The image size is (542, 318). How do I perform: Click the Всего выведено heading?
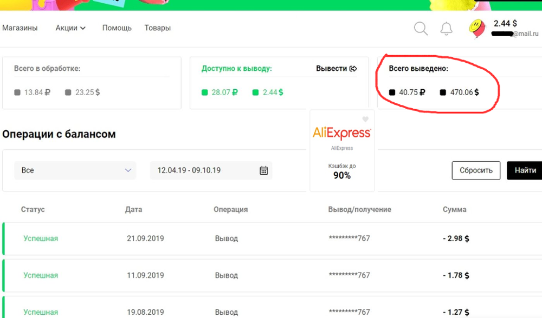coord(418,69)
